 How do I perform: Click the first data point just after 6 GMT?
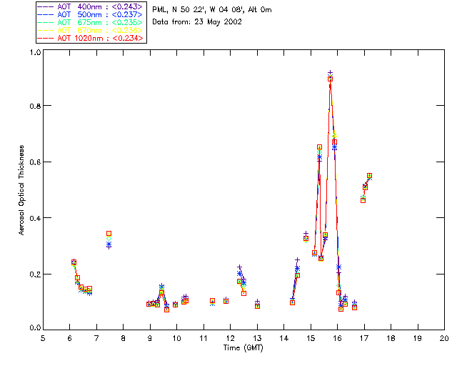(74, 262)
